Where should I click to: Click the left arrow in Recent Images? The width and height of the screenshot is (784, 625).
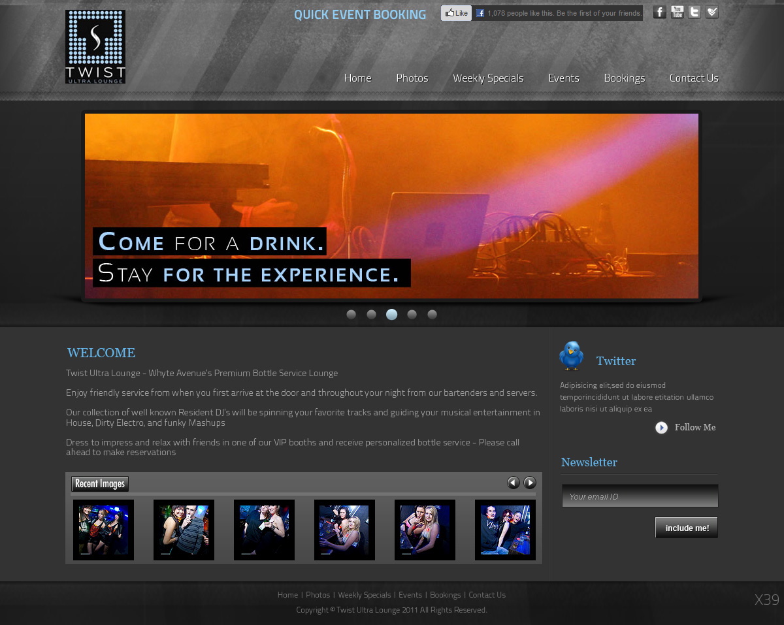click(514, 483)
